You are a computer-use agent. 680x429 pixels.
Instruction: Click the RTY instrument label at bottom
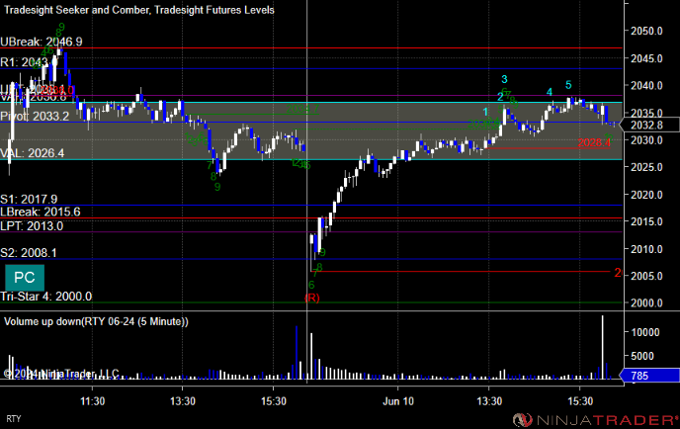tap(14, 418)
